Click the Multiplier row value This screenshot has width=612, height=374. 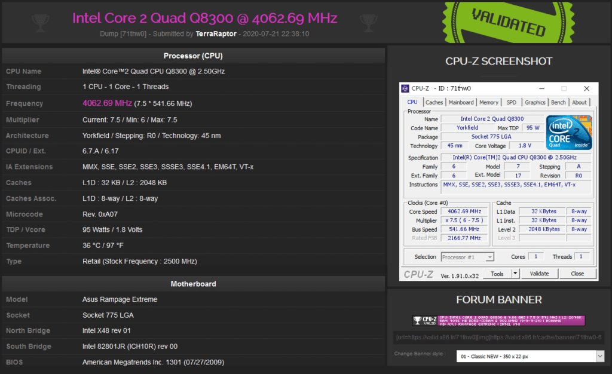pos(130,119)
